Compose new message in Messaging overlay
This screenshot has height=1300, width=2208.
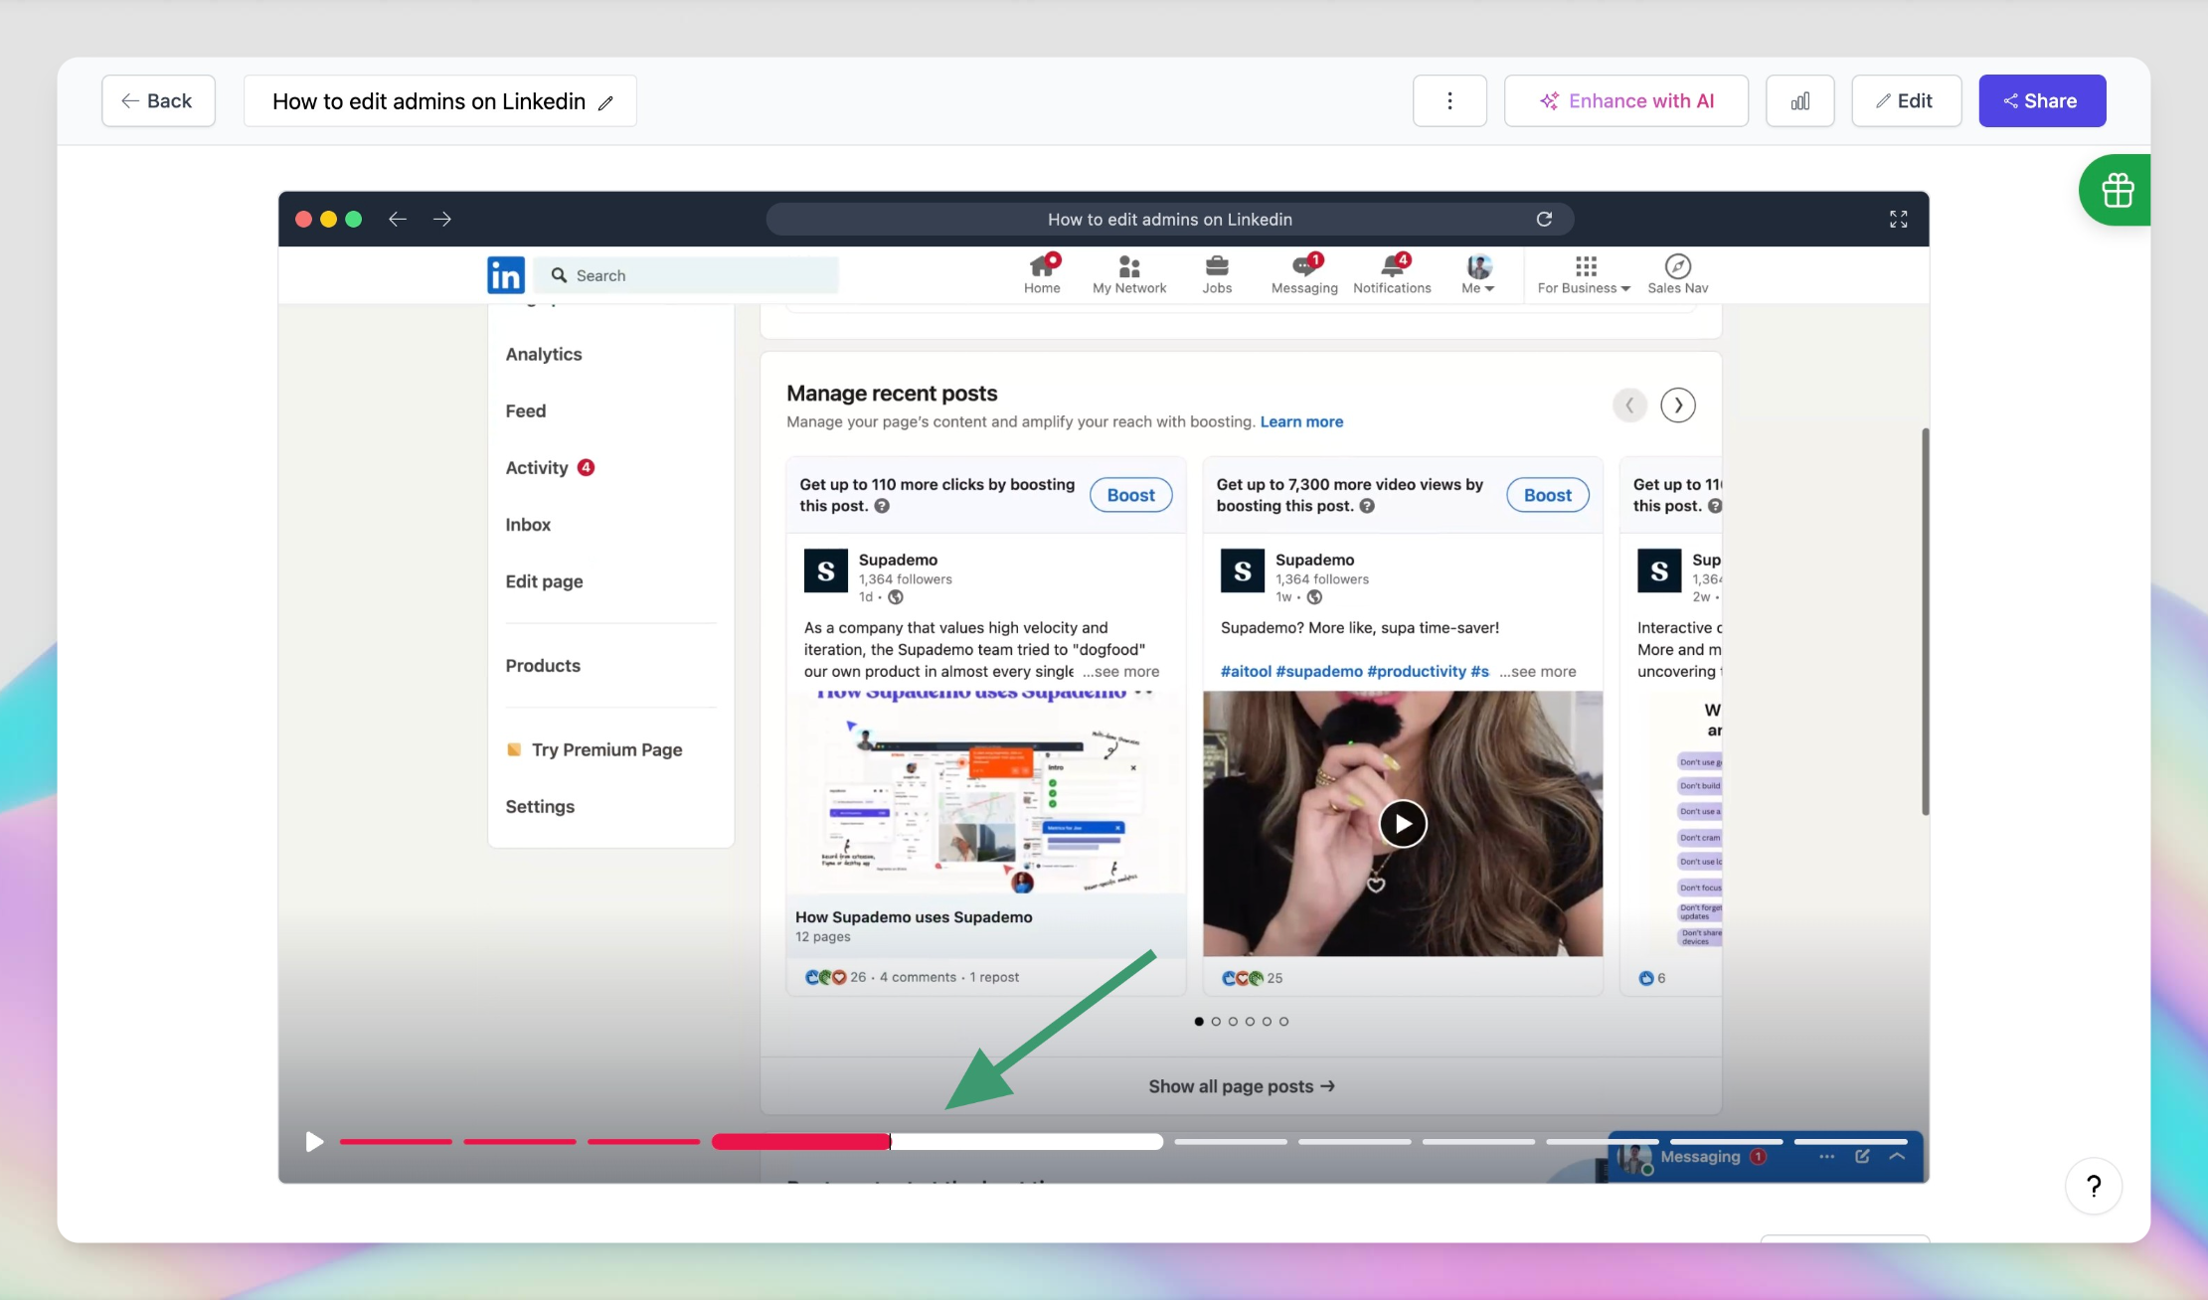pos(1862,1157)
